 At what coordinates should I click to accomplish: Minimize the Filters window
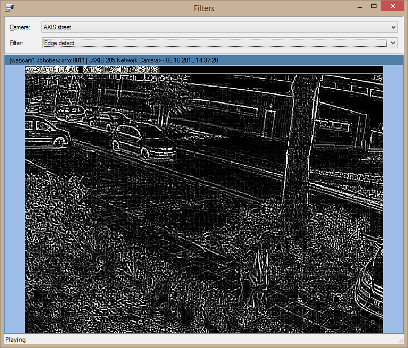359,6
